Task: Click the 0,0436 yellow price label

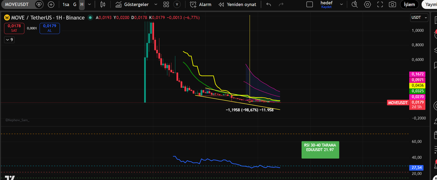Action: [417, 85]
